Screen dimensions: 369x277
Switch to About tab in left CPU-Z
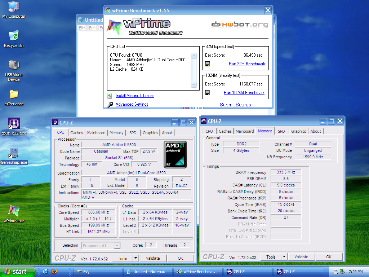point(167,133)
